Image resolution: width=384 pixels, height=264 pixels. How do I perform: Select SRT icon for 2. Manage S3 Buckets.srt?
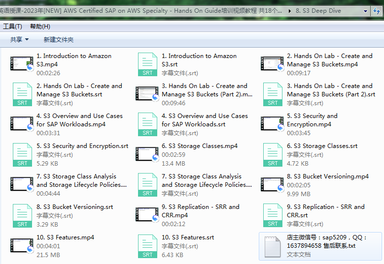point(22,94)
